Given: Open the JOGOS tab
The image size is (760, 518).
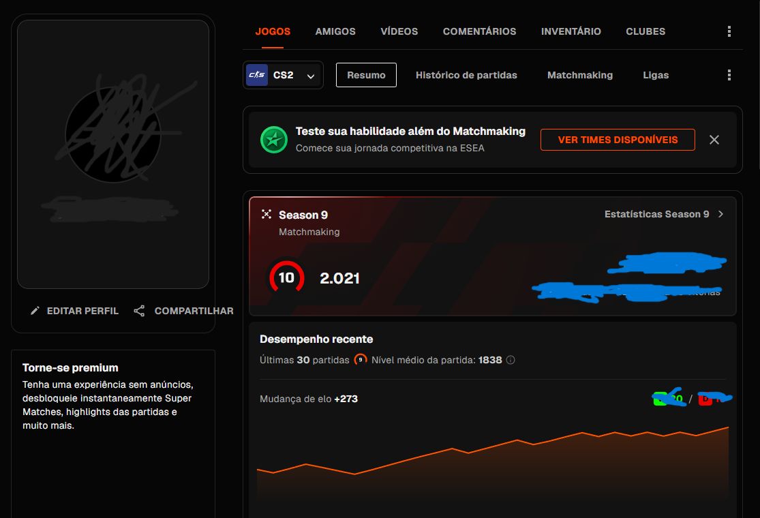Looking at the screenshot, I should click(273, 31).
